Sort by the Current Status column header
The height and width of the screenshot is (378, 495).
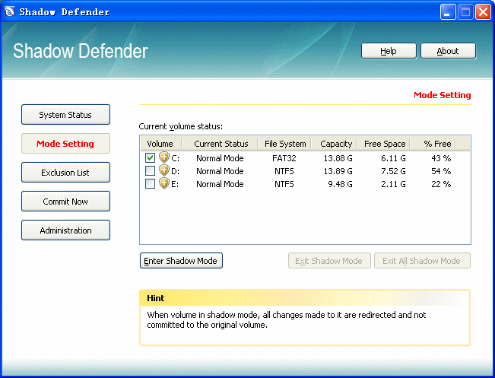tap(221, 144)
